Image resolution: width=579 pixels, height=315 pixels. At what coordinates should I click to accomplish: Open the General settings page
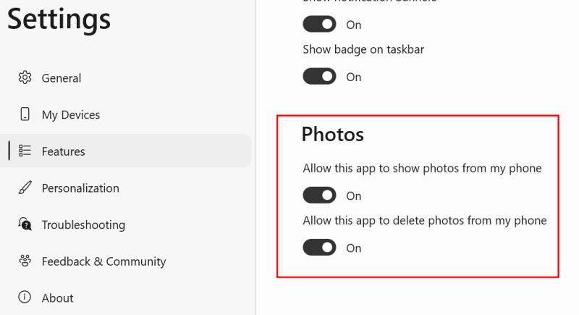coord(62,78)
